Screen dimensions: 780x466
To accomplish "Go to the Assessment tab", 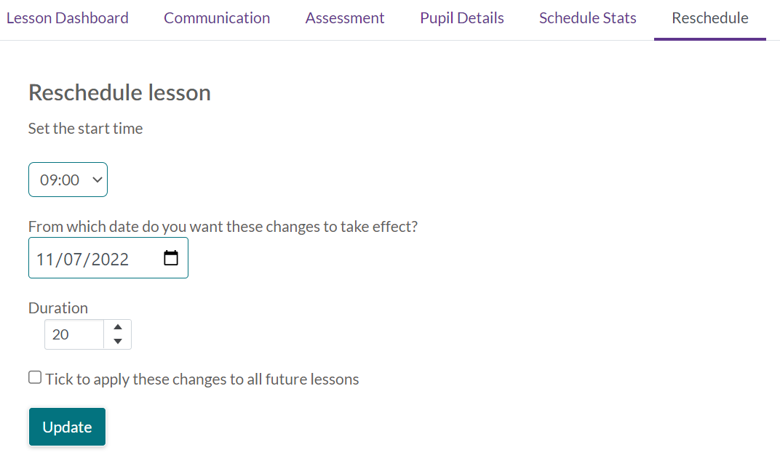I will tap(345, 18).
